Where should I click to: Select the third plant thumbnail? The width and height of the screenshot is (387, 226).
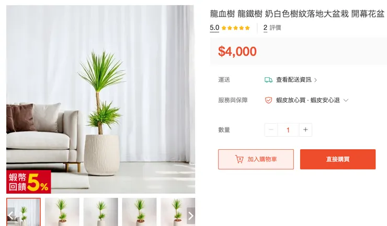pyautogui.click(x=101, y=212)
